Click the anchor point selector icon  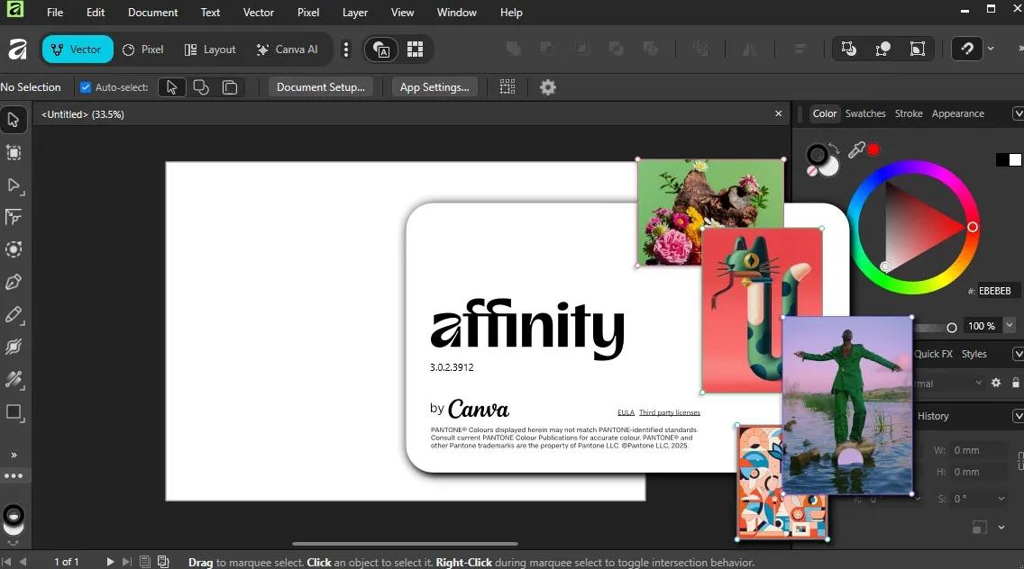979,528
